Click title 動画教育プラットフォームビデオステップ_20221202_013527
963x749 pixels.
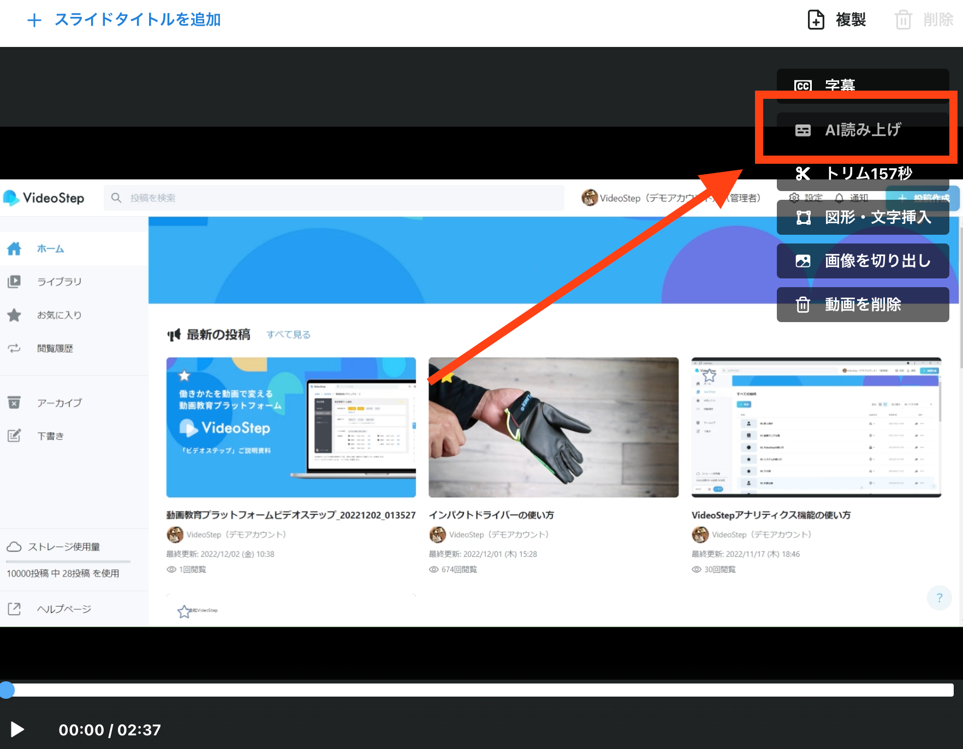291,515
